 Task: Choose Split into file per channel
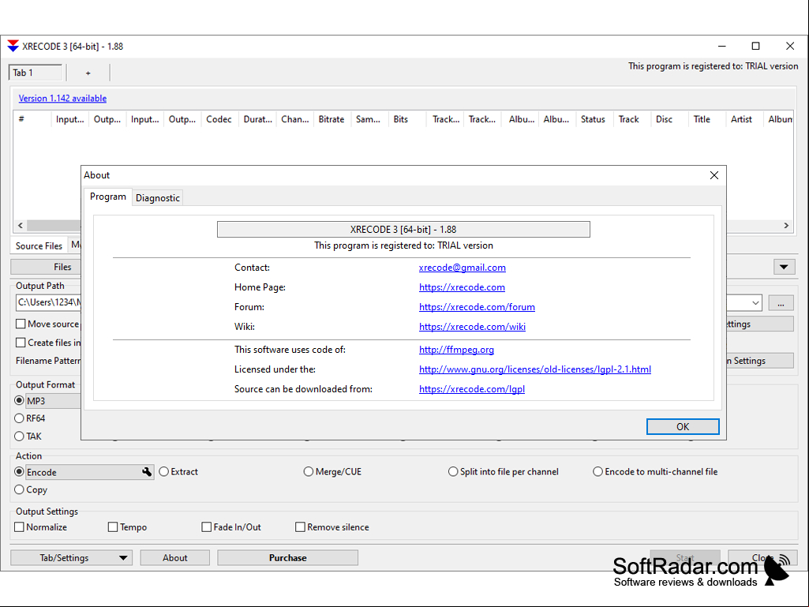point(453,472)
